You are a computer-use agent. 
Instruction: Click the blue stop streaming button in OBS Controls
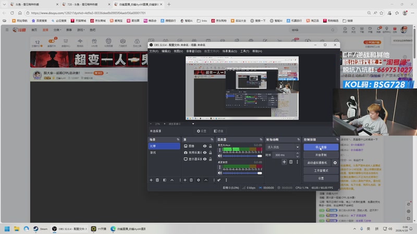point(321,147)
